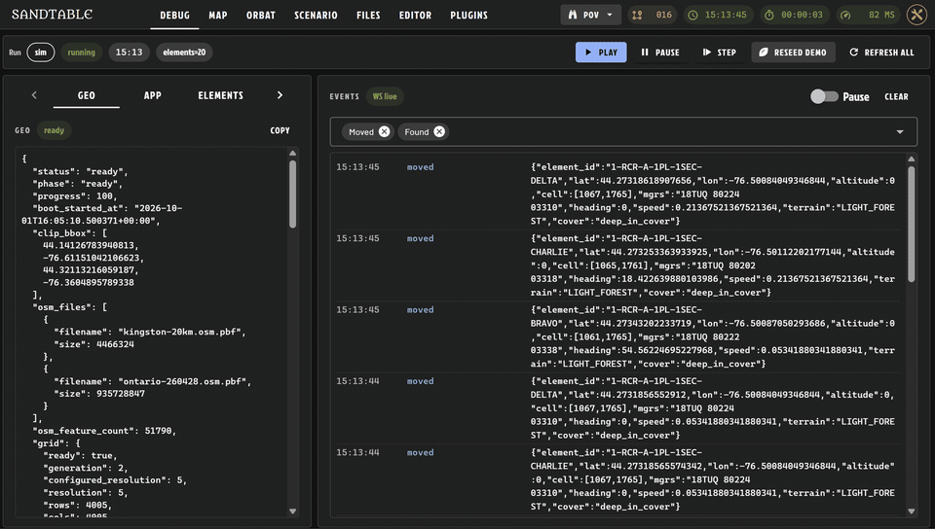The image size is (935, 529).
Task: Open the tools wrench icon in header
Action: click(x=916, y=15)
